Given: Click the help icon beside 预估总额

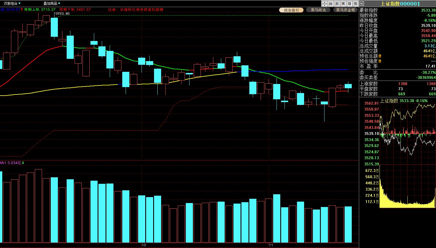Looking at the screenshot, I should tap(380, 56).
